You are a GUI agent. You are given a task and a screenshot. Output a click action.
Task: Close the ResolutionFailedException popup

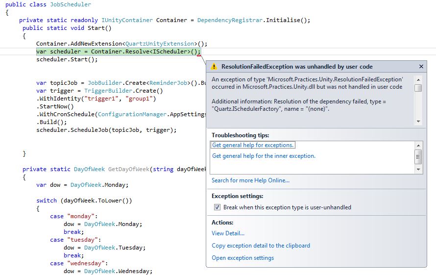(421, 66)
